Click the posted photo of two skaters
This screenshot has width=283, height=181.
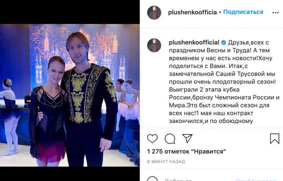point(70,95)
